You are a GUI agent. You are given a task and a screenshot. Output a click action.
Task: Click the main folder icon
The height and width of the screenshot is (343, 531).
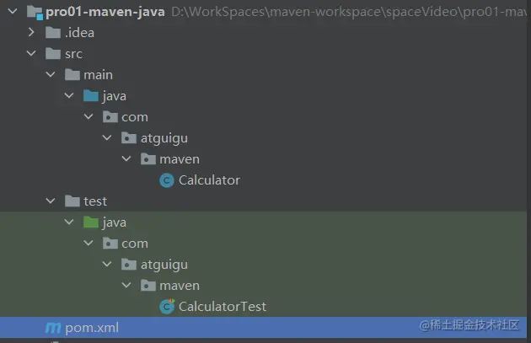72,75
